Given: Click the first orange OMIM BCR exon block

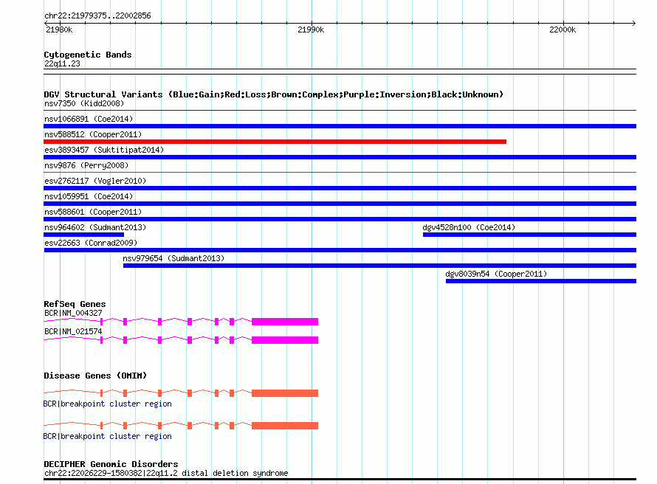Looking at the screenshot, I should tap(285, 393).
